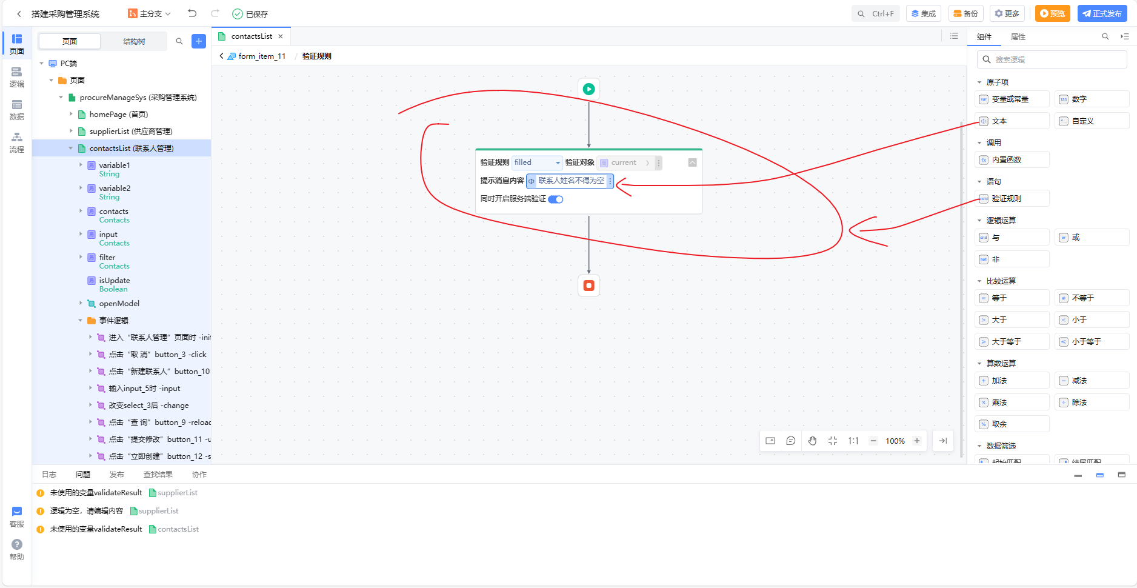Click the undo arrow icon
1137x588 pixels.
(192, 13)
